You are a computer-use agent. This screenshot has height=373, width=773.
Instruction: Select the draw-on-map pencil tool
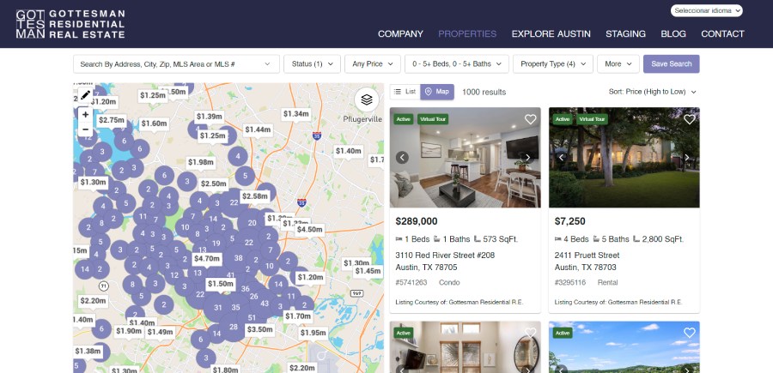coord(85,95)
